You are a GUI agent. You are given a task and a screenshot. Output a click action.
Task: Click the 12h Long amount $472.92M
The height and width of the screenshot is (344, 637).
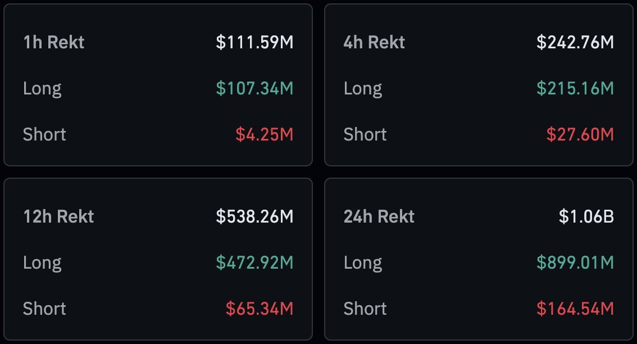point(254,262)
